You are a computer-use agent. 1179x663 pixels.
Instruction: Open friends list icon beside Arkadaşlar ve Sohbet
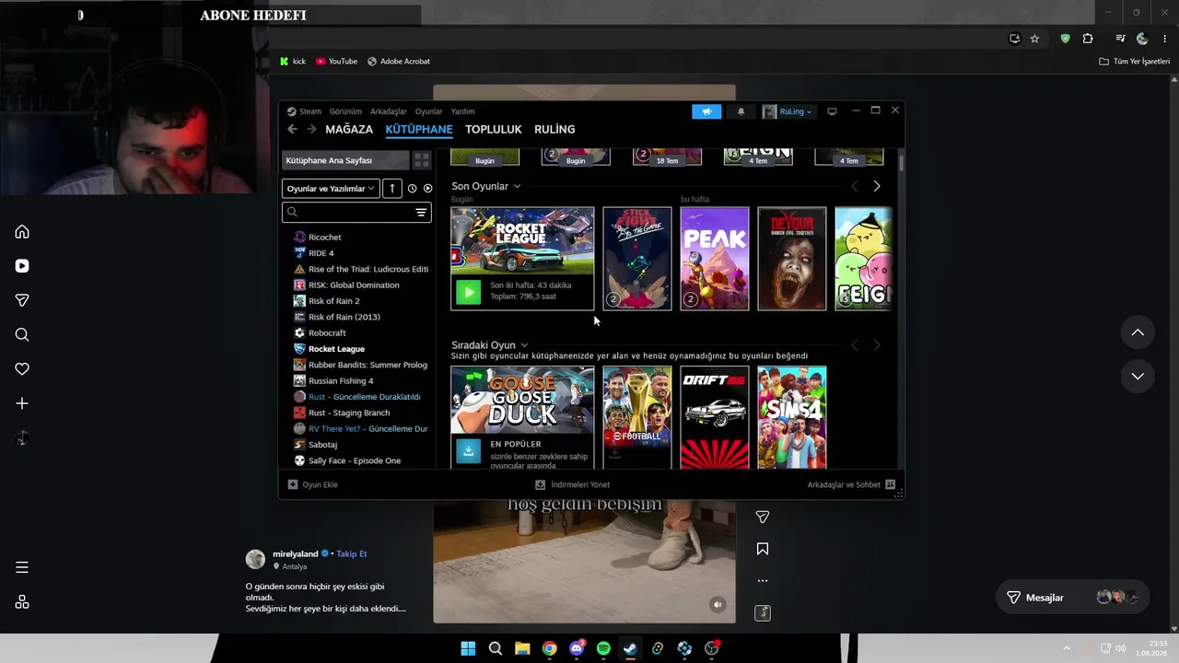pyautogui.click(x=891, y=484)
